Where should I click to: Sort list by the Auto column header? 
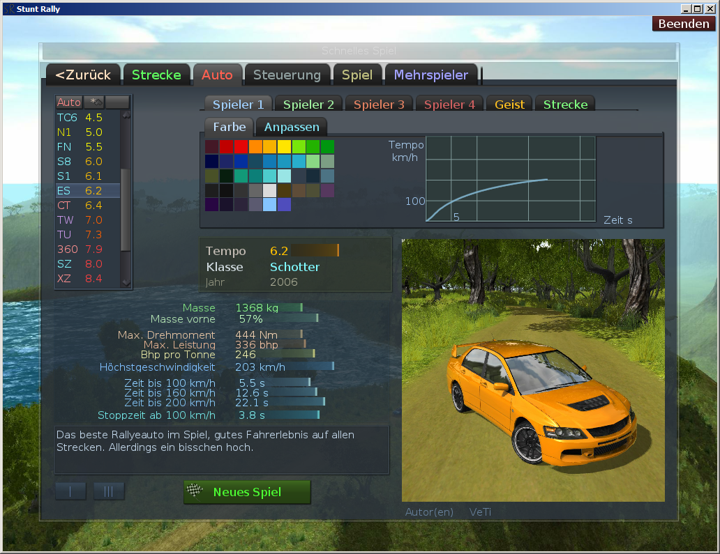pos(69,102)
